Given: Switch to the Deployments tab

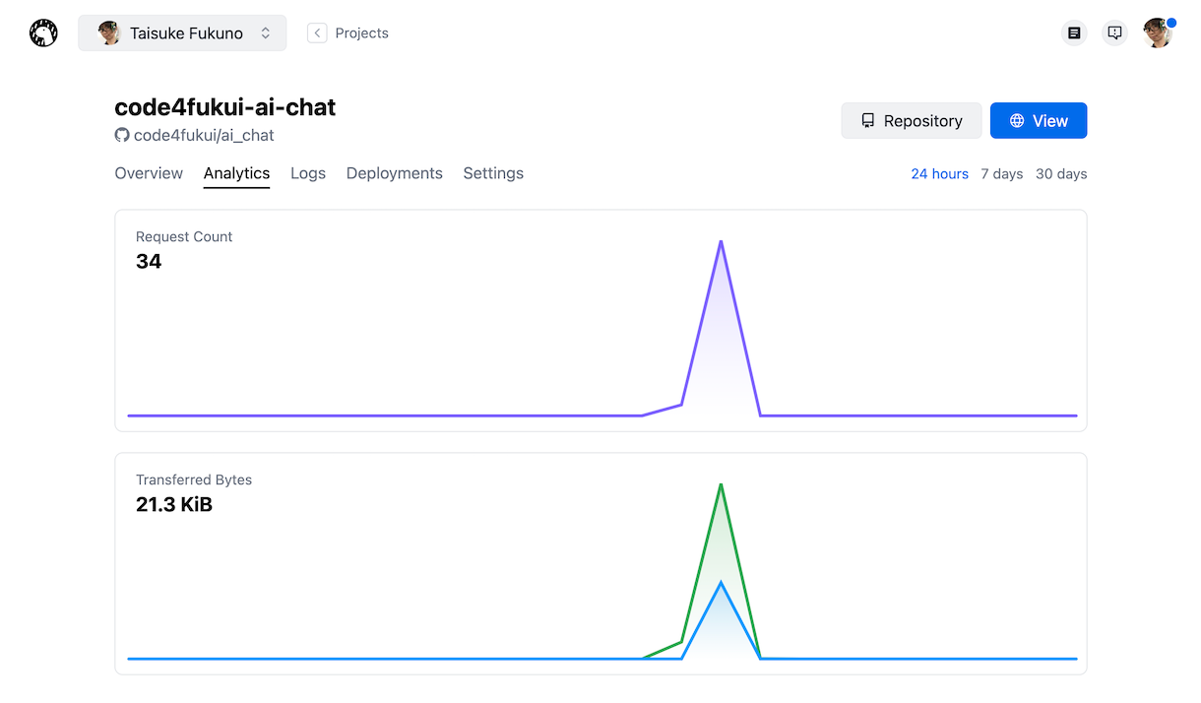Looking at the screenshot, I should [394, 173].
